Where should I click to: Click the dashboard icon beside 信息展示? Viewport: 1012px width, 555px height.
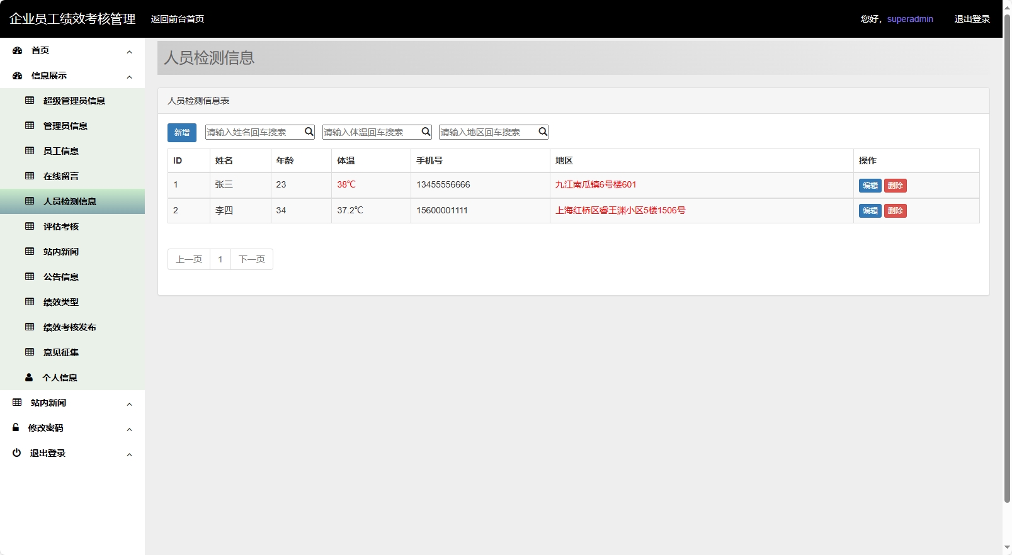(x=18, y=76)
